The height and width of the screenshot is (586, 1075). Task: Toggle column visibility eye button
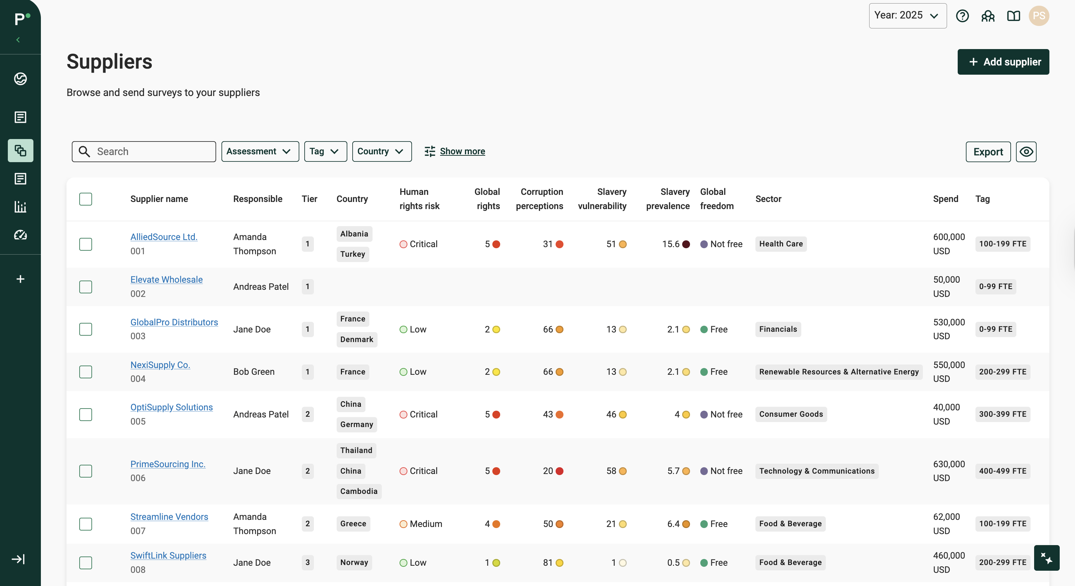pos(1026,151)
